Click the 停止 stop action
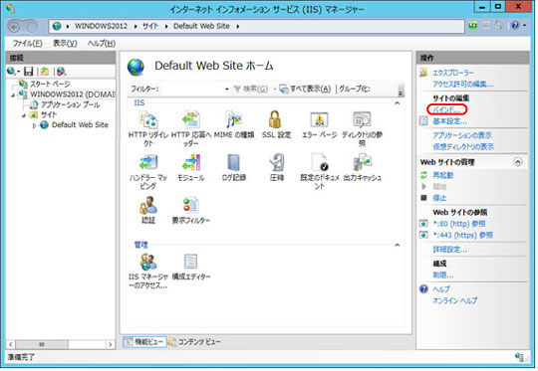The image size is (538, 371). (x=439, y=198)
